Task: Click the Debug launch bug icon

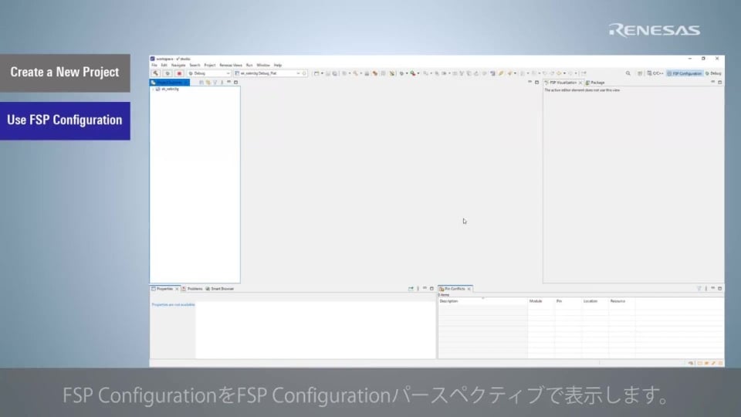Action: [167, 73]
